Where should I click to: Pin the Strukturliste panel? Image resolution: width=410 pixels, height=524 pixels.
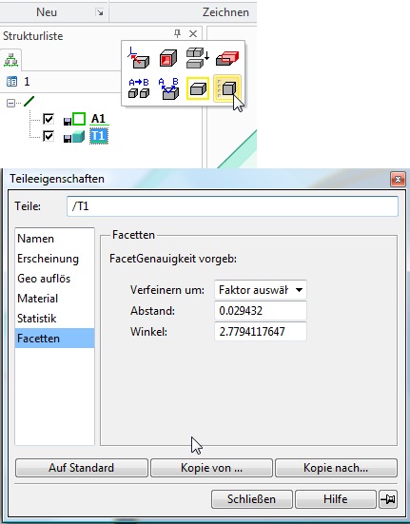[x=178, y=33]
